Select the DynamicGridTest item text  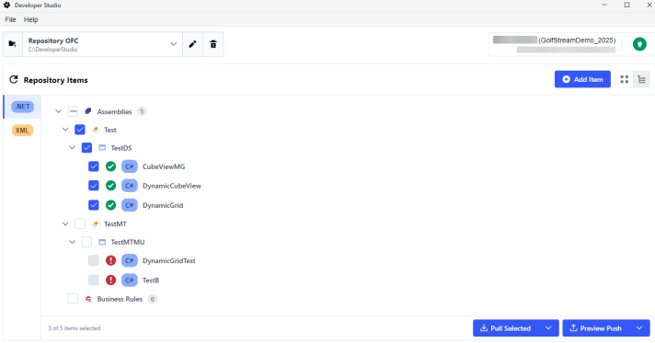(x=168, y=260)
